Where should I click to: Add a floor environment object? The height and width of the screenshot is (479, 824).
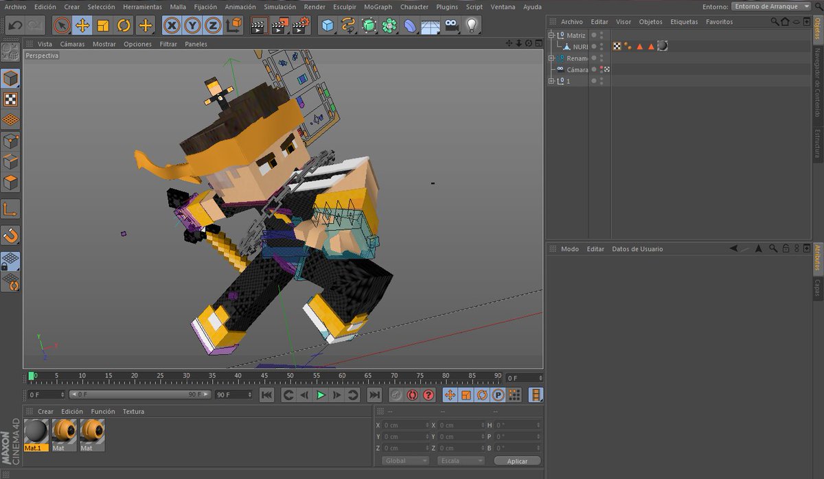tap(430, 26)
